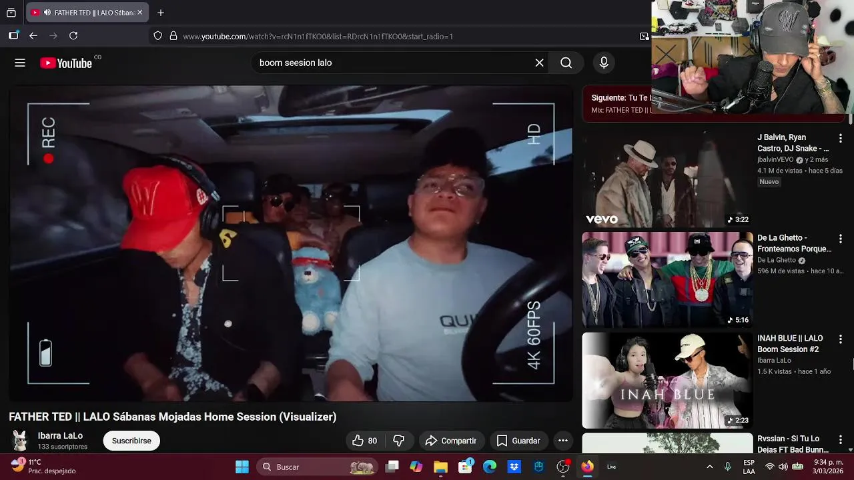Open a new browser tab
Screen dimensions: 854x480
[x=161, y=13]
